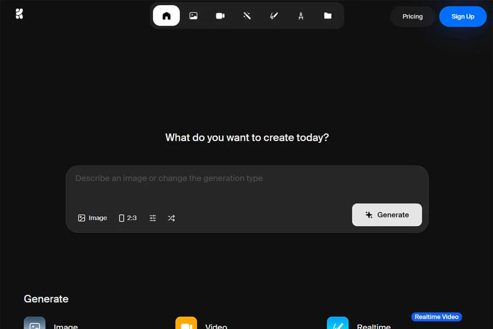Click the Realtime Video badge
Screen dimensions: 493x329
coord(437,317)
